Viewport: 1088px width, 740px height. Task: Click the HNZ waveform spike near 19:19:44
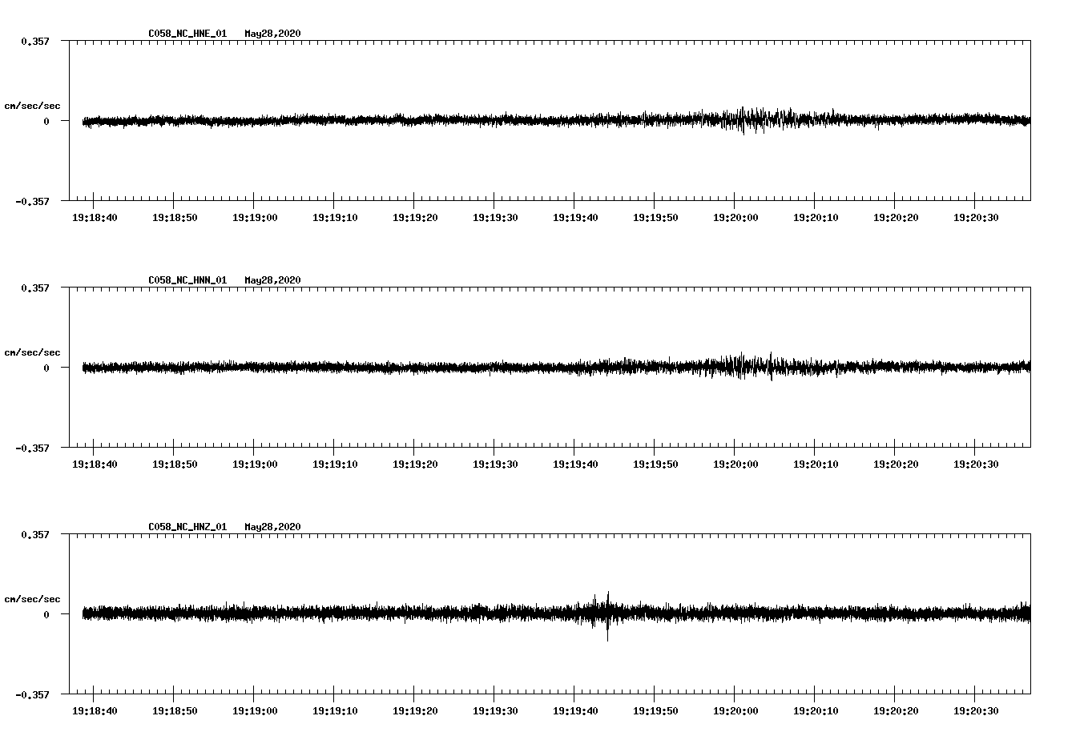(607, 616)
